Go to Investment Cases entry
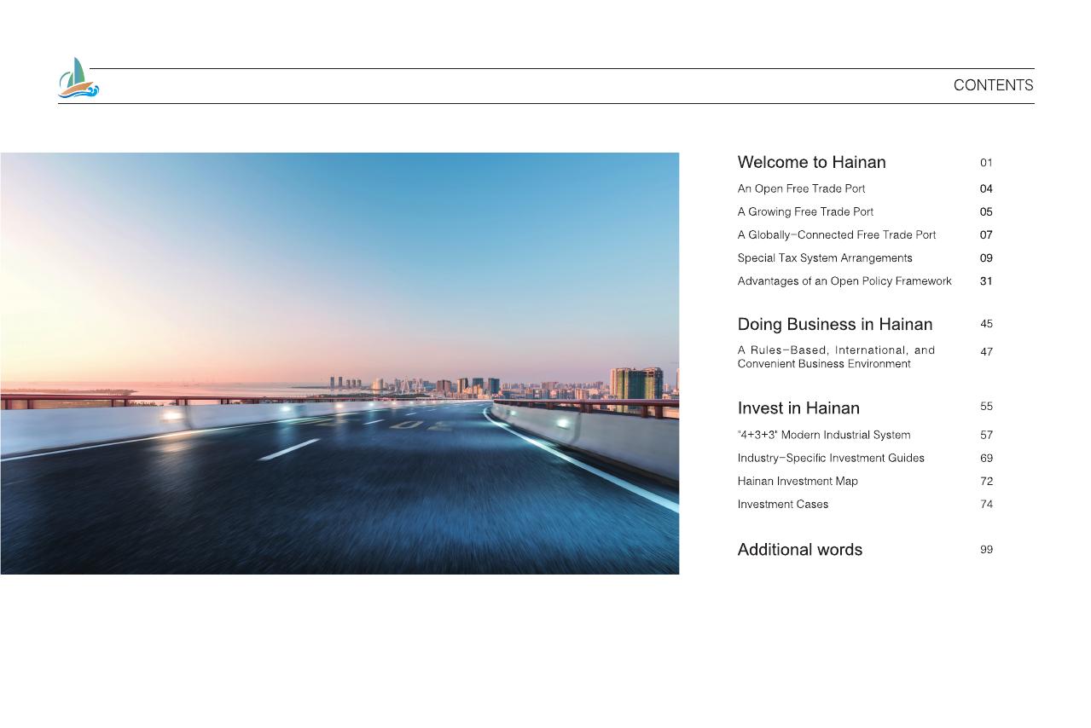Screen dimensions: 1091x728 point(782,504)
